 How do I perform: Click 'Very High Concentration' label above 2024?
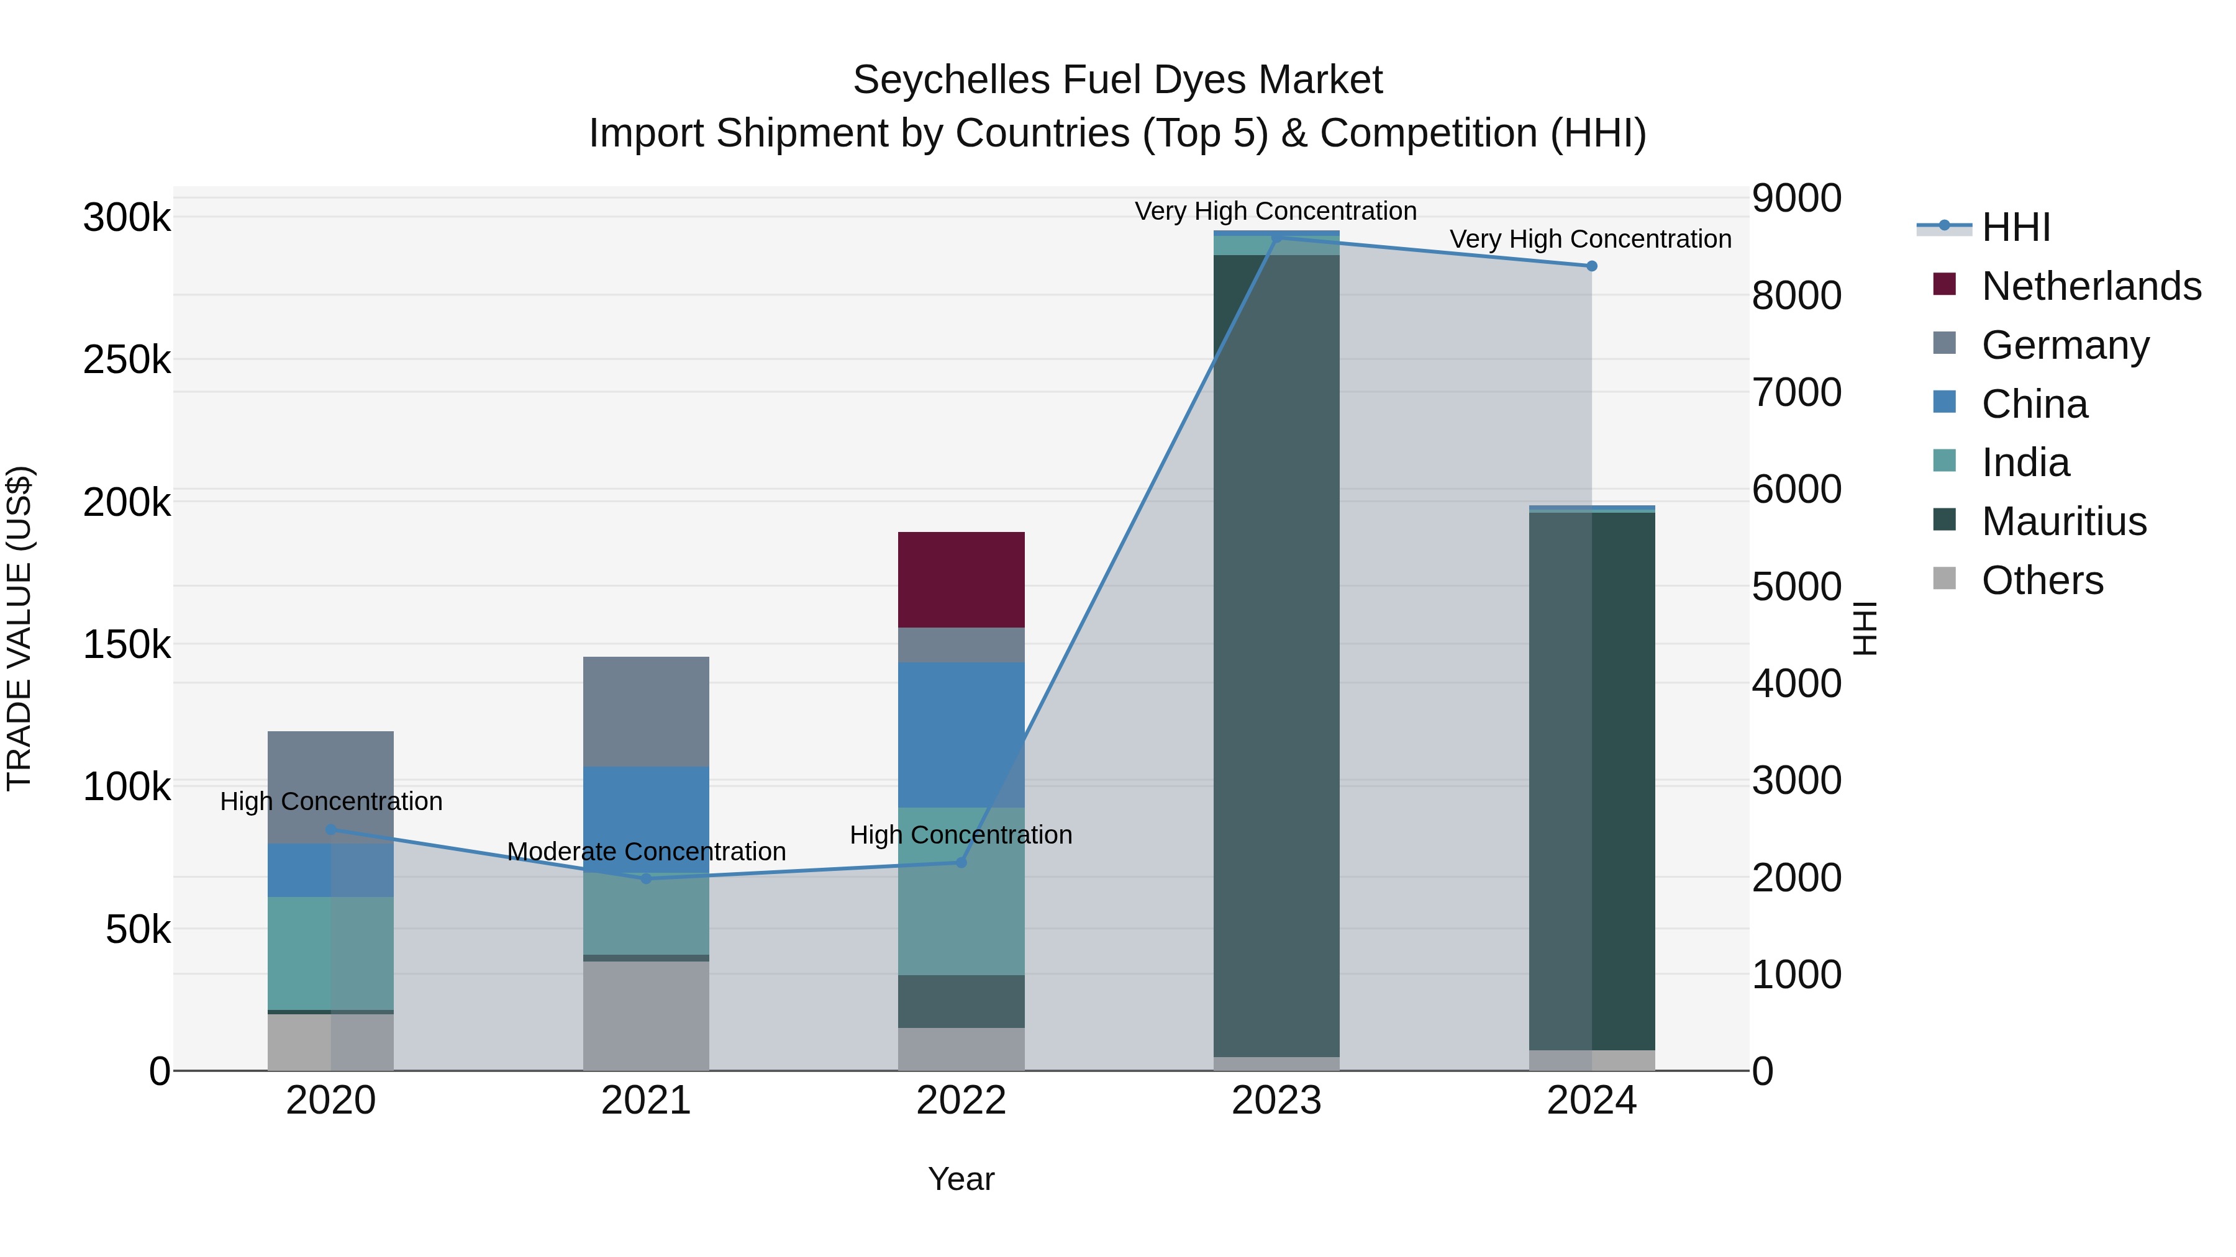click(x=1590, y=238)
